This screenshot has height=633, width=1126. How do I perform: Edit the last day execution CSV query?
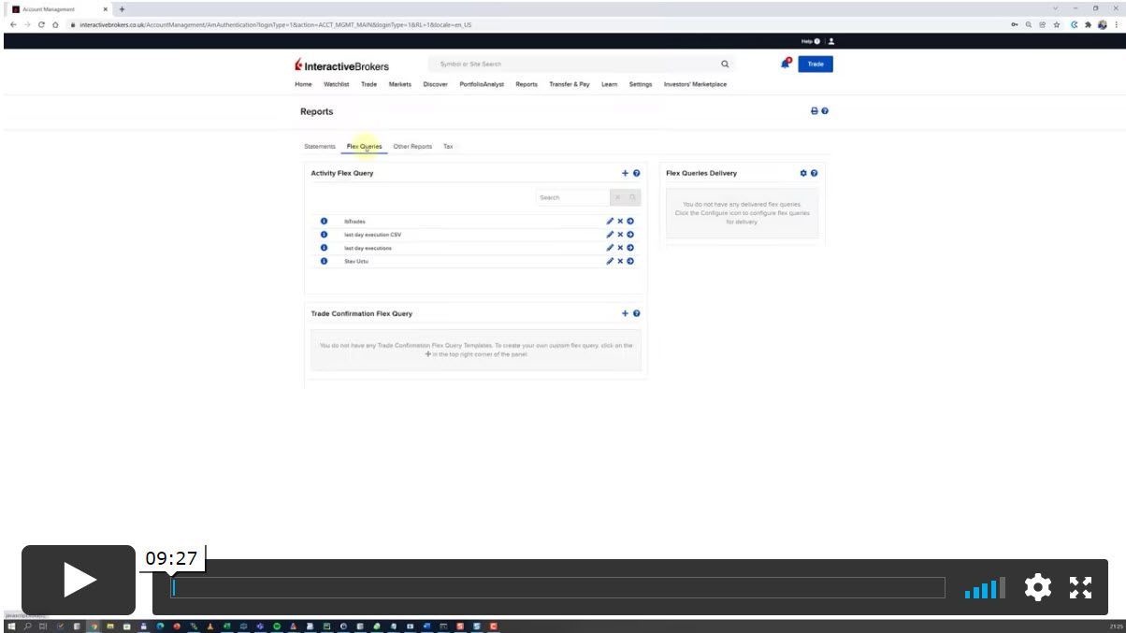click(x=610, y=235)
